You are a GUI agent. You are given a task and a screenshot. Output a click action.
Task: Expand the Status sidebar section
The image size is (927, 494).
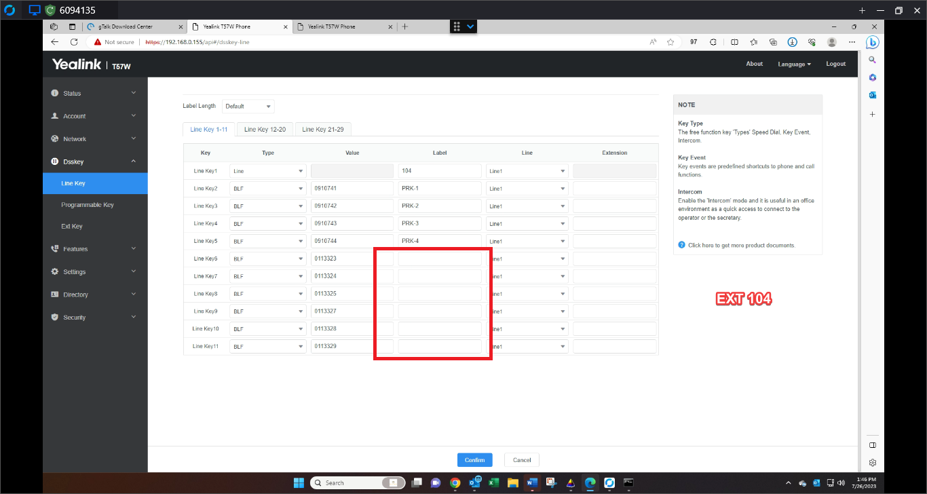click(x=95, y=93)
